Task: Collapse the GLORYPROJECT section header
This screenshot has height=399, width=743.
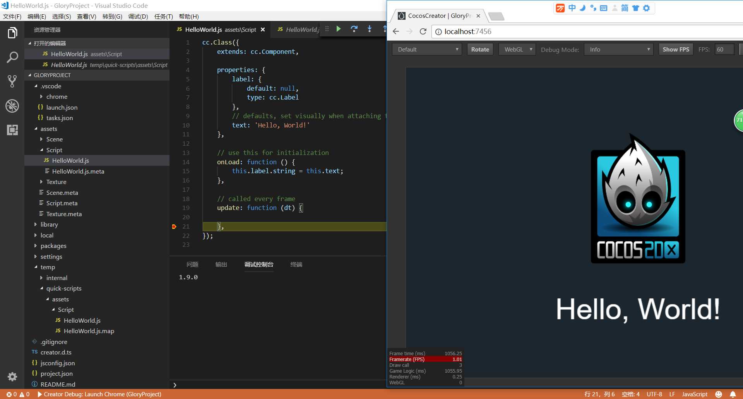Action: click(x=97, y=75)
